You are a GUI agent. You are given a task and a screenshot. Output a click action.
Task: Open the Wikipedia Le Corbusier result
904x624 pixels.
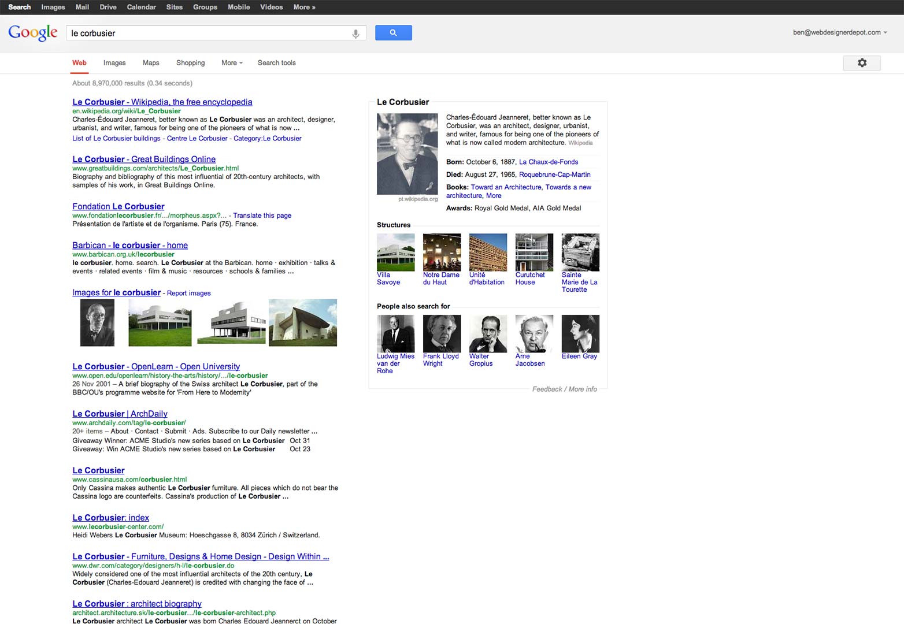click(162, 102)
